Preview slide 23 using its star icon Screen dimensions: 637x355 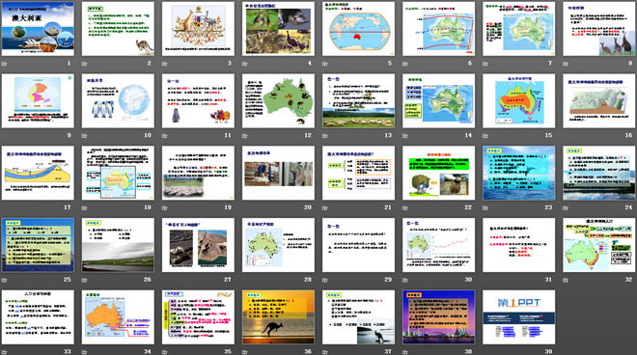coord(485,208)
